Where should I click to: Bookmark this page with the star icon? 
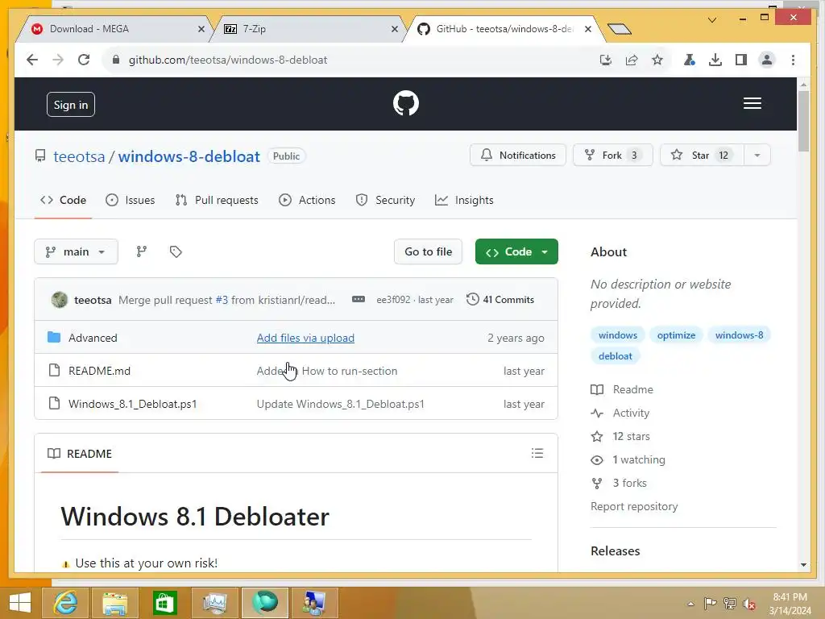pyautogui.click(x=657, y=60)
